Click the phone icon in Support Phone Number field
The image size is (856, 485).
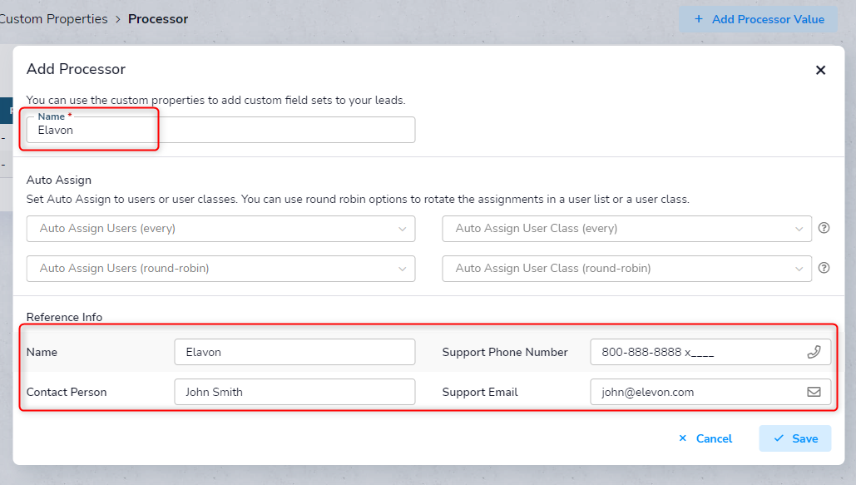814,352
